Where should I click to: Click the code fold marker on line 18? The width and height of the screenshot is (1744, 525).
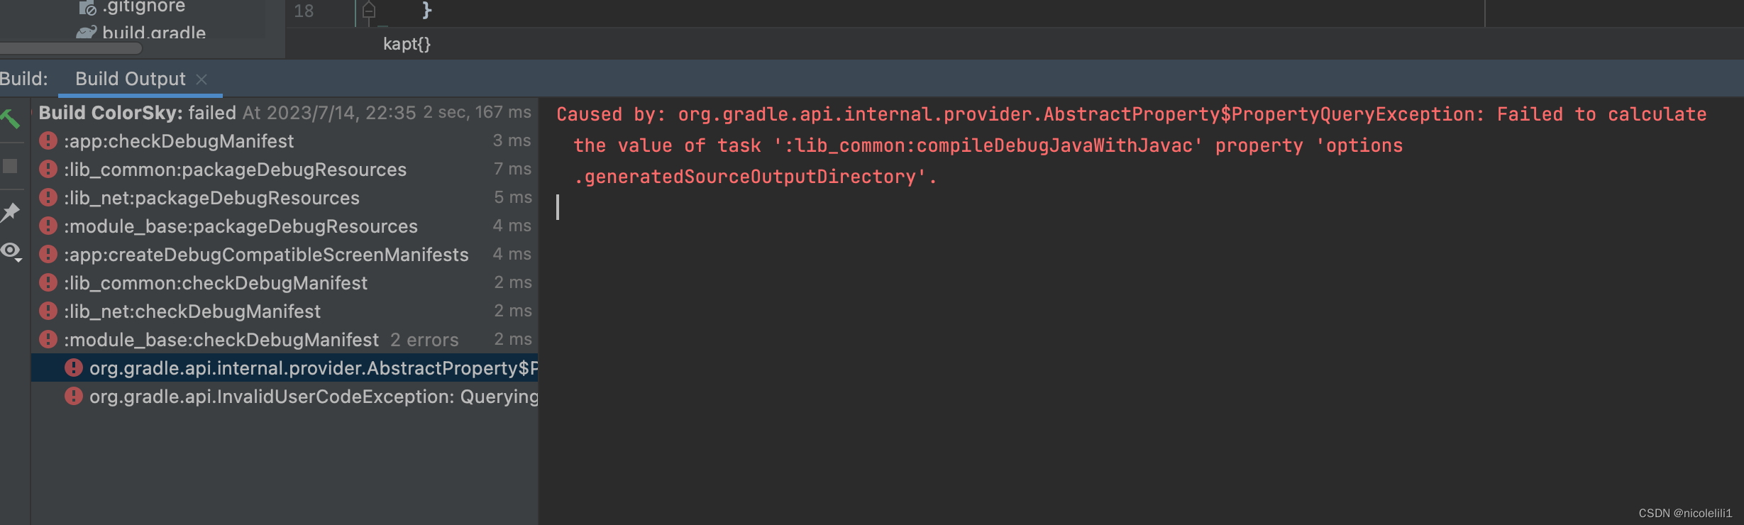click(x=368, y=11)
